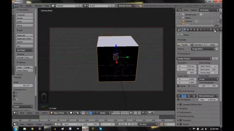Select anti-aliasing samples 11

click(x=189, y=96)
